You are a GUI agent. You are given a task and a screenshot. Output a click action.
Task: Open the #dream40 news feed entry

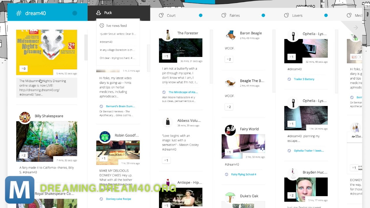click(106, 42)
